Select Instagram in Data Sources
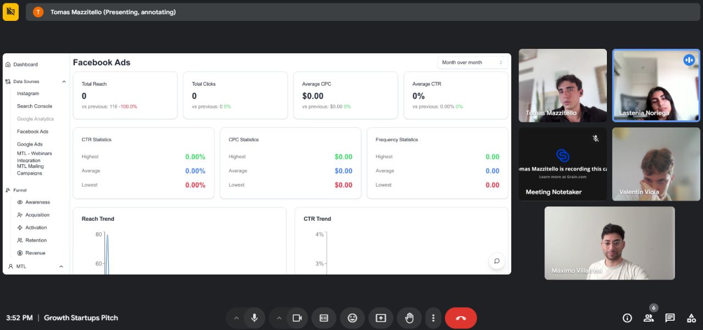This screenshot has width=703, height=330. (28, 94)
